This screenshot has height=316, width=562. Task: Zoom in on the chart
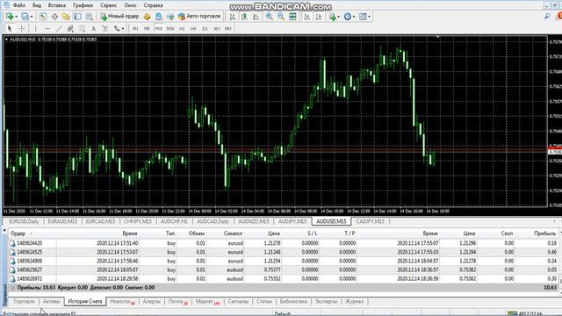(x=270, y=17)
